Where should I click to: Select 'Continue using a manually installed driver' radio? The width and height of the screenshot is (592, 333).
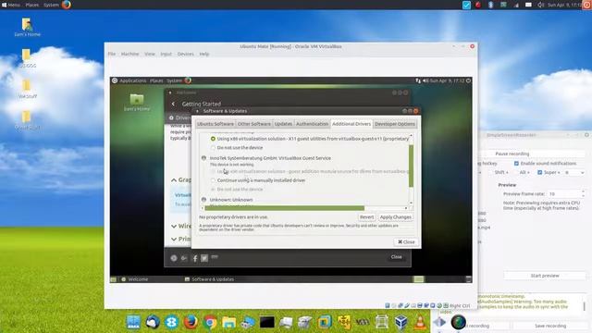pos(213,180)
